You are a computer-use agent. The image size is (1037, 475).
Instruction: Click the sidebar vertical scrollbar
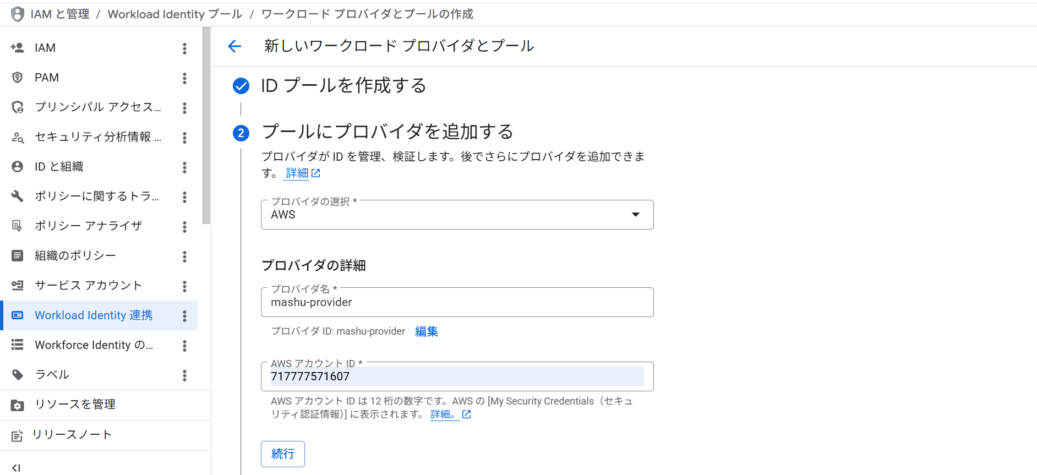[206, 126]
